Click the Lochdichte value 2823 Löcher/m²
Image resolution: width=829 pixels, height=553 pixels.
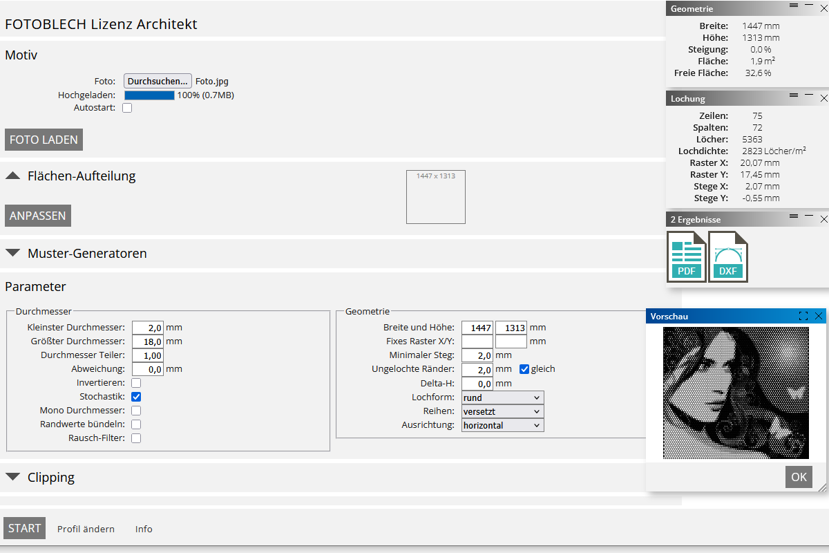774,151
